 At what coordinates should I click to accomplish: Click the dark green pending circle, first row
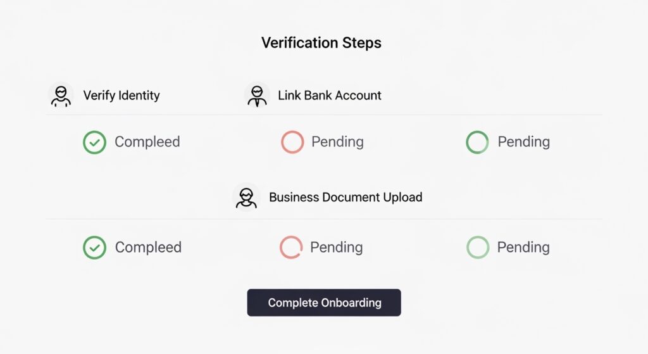click(477, 142)
